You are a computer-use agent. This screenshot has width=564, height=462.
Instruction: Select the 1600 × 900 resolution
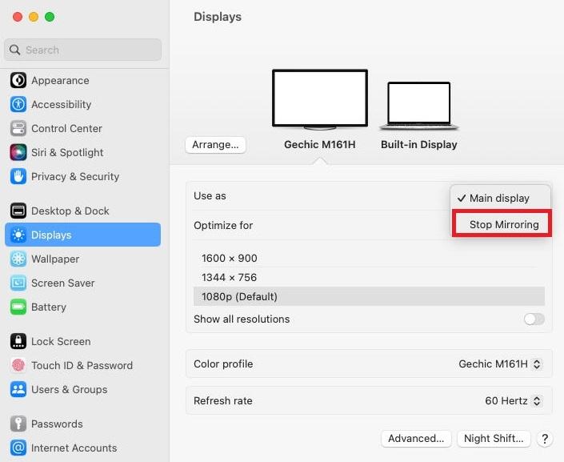(x=230, y=259)
